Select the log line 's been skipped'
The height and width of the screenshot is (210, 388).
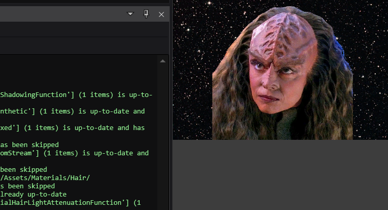coord(27,186)
